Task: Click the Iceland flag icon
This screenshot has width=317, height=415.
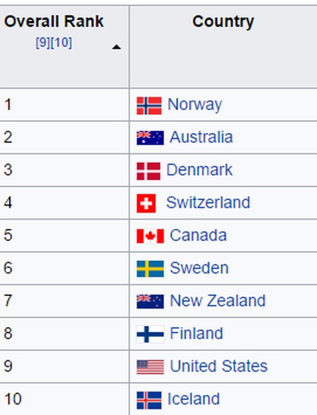Action: [149, 400]
